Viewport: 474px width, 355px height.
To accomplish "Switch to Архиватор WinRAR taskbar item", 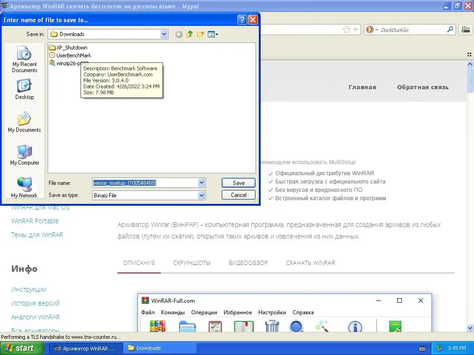I will pos(85,349).
